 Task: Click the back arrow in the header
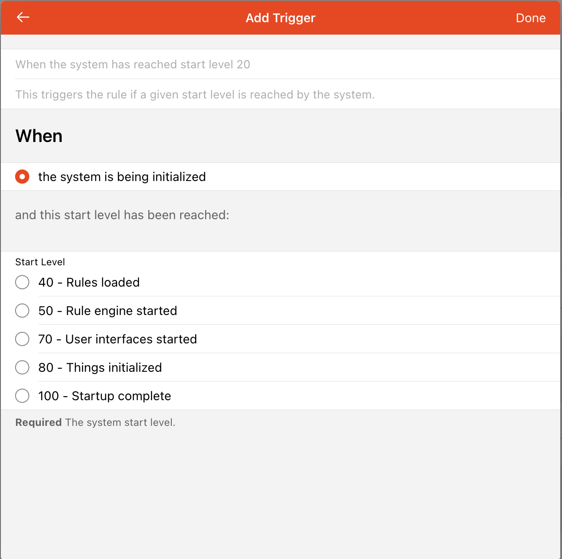(x=23, y=17)
